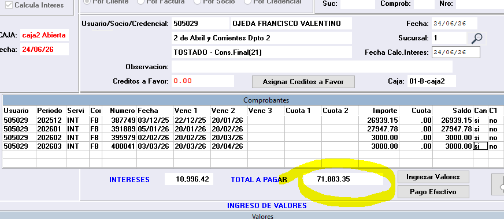Click the Ingresar Valores button

pyautogui.click(x=433, y=177)
